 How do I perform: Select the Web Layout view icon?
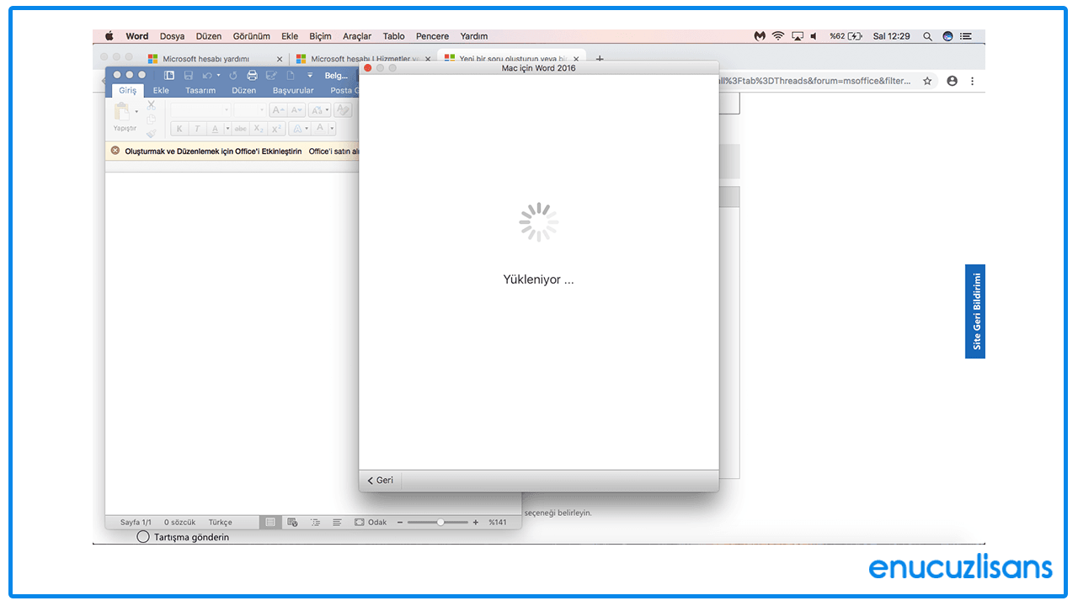[292, 523]
